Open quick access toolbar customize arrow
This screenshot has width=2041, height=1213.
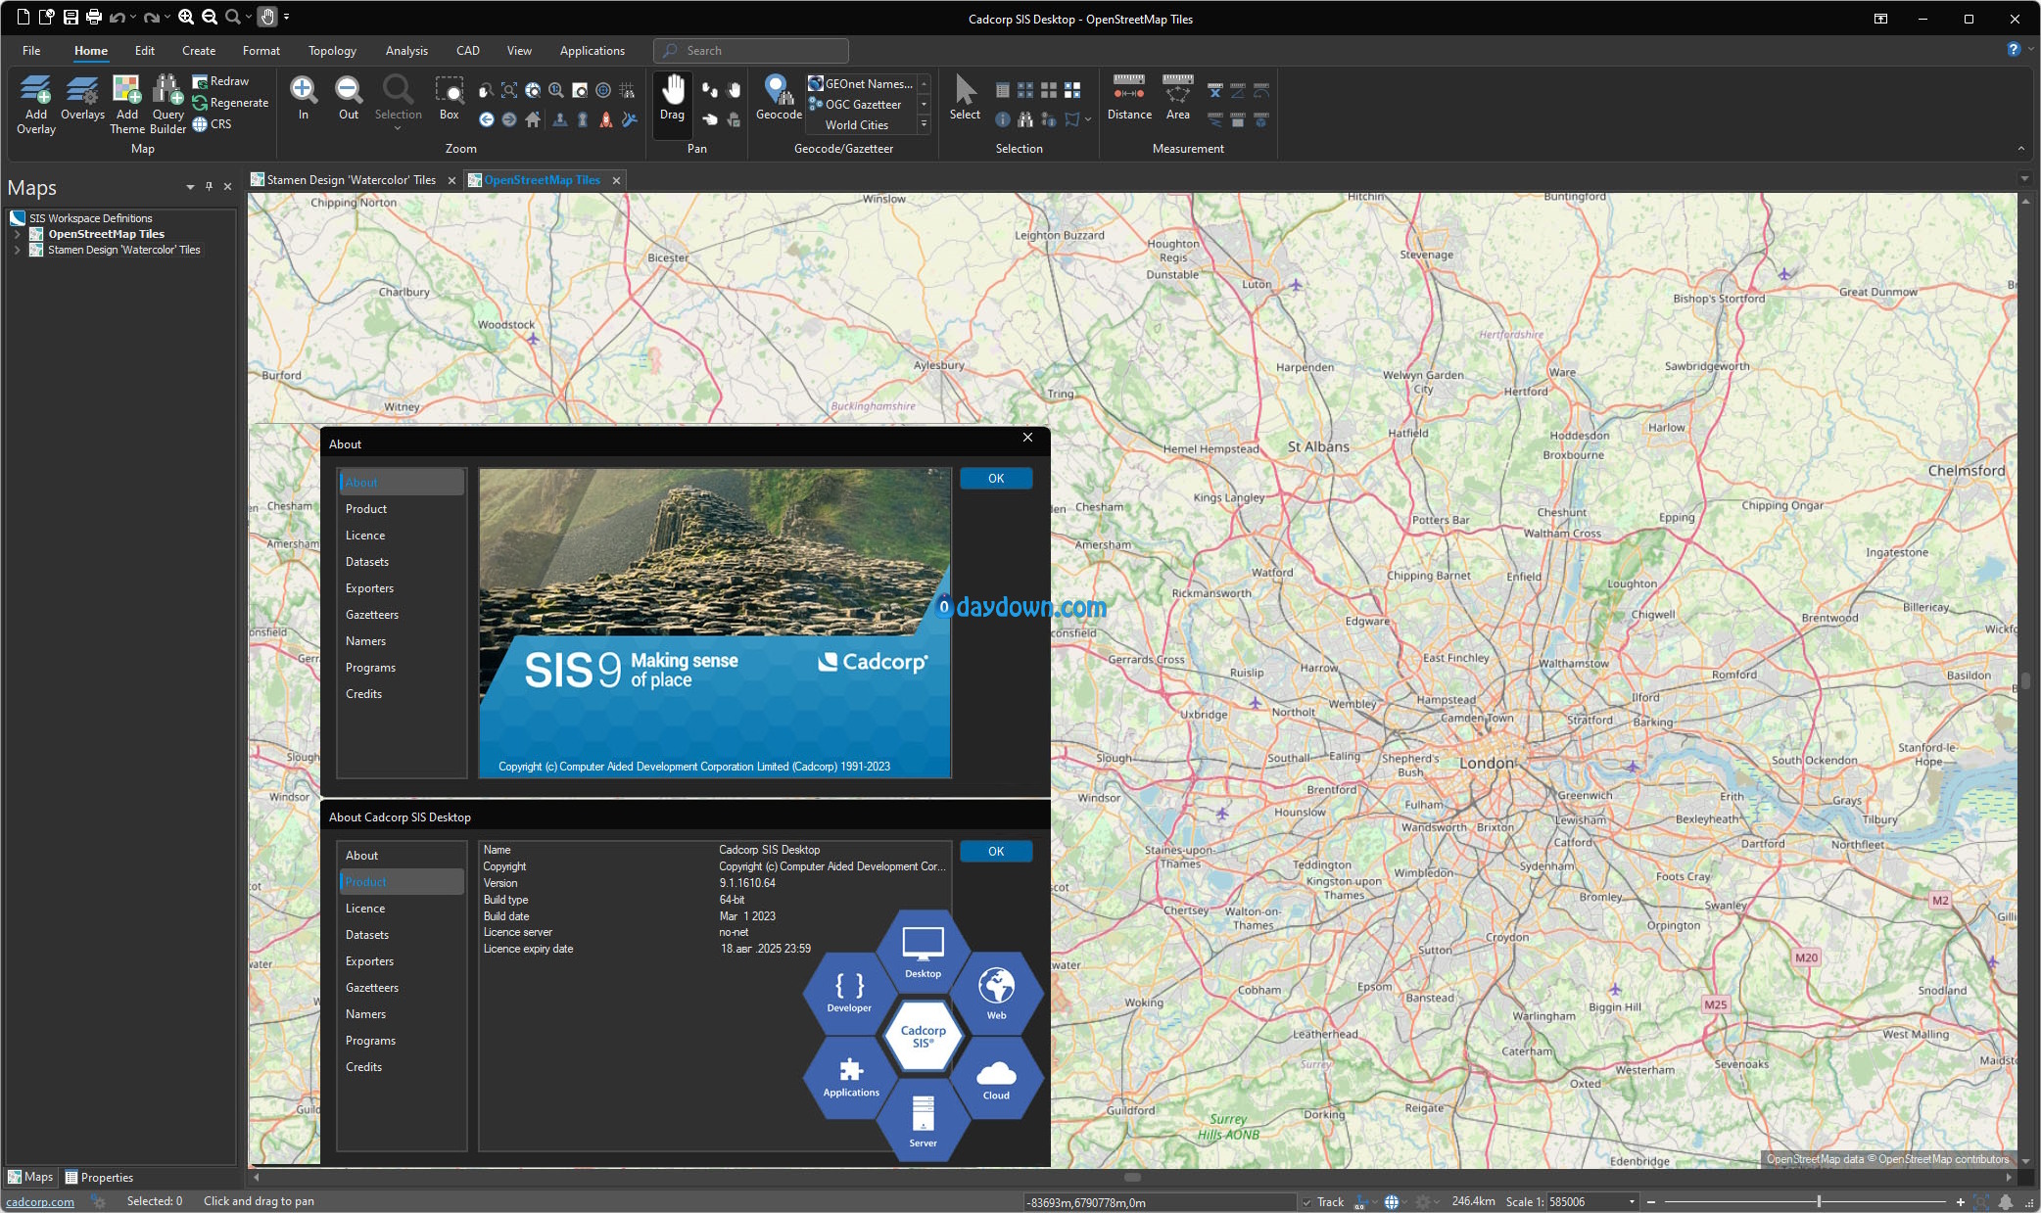tap(286, 17)
